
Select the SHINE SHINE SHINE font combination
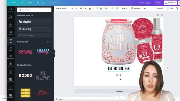coord(26,93)
